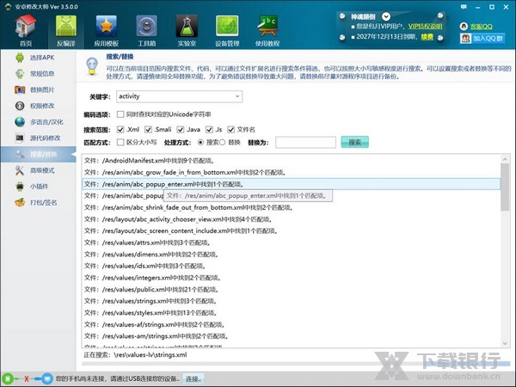Open 设备管理 device management icon

click(228, 31)
